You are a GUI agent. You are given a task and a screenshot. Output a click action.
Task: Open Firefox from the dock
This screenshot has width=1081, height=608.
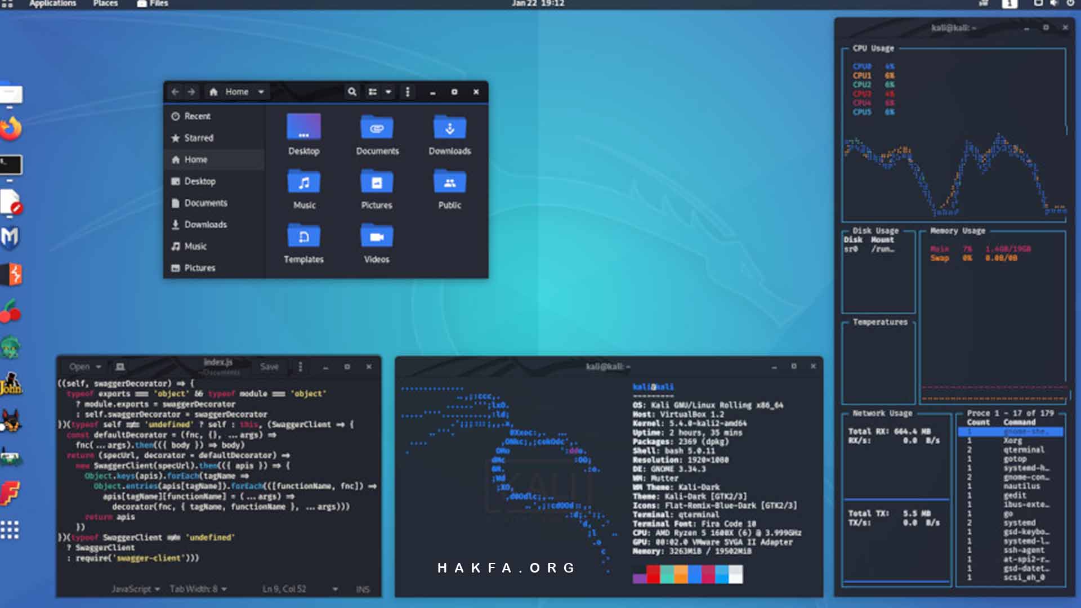(x=10, y=128)
